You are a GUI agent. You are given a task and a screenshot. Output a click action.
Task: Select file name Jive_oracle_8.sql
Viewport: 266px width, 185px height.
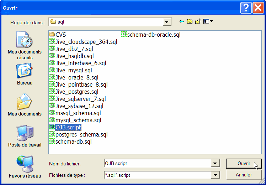(x=77, y=78)
